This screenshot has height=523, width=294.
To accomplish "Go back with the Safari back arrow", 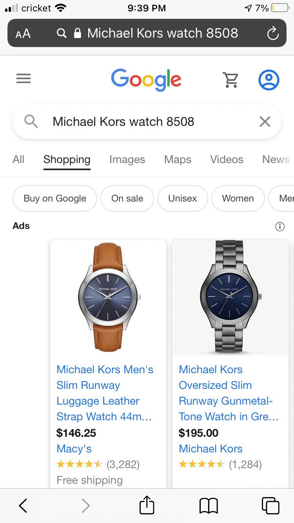I will [23, 506].
